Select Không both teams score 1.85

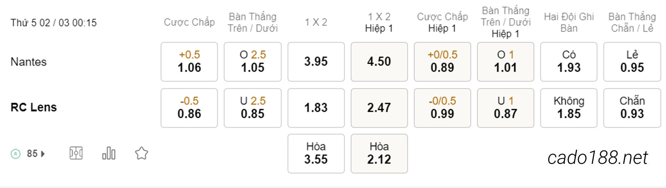(569, 108)
